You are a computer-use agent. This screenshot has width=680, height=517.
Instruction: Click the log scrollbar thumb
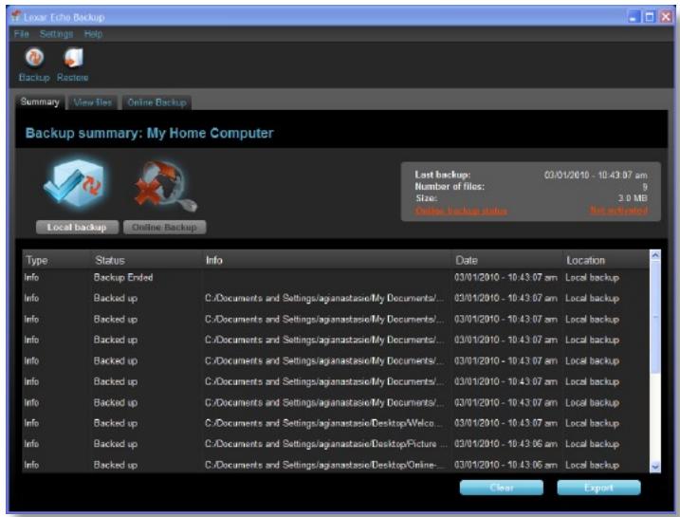655,317
